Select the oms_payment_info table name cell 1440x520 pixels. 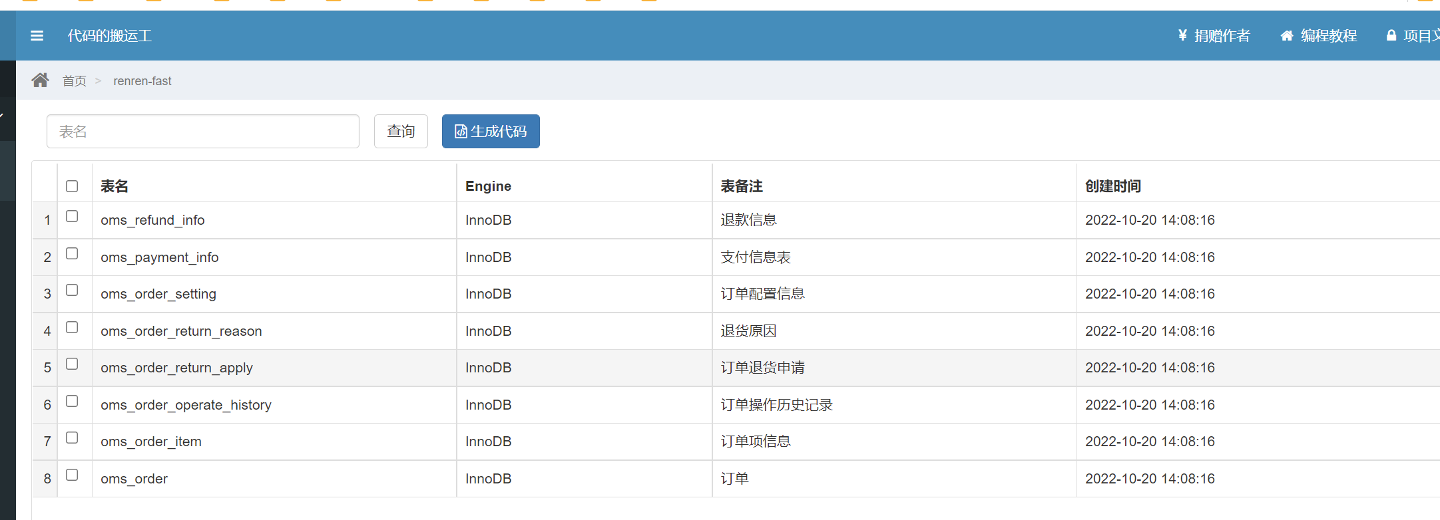[x=274, y=257]
